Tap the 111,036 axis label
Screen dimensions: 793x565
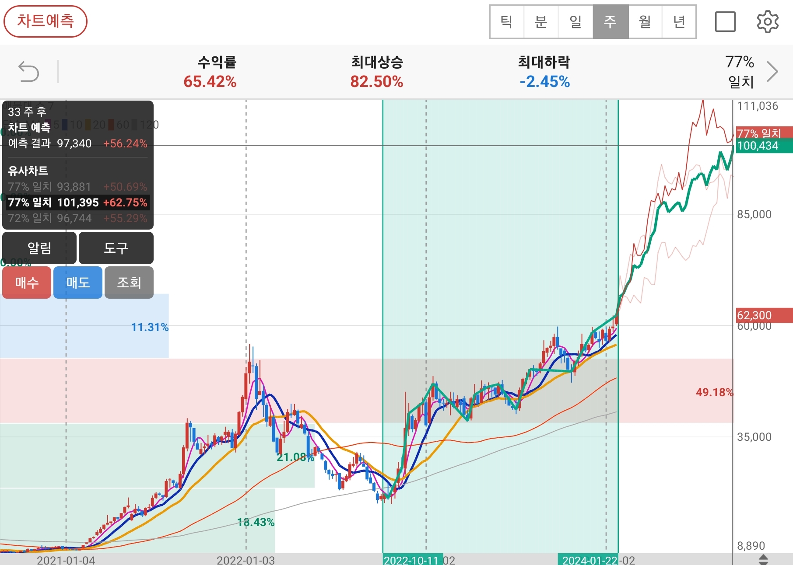coord(758,106)
